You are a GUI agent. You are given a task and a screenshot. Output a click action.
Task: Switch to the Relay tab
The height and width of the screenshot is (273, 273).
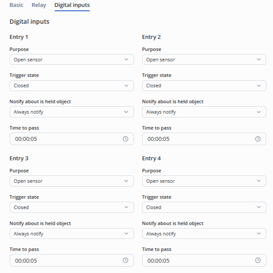point(39,5)
